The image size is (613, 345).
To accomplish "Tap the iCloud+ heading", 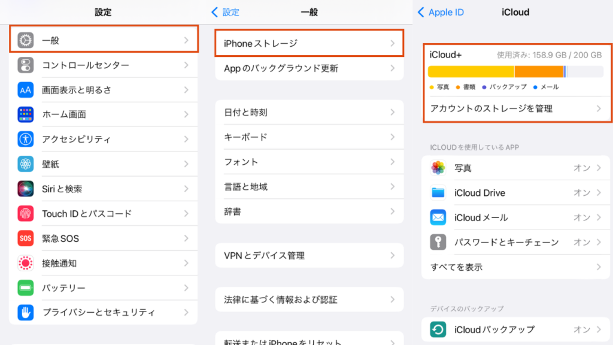I will point(445,55).
